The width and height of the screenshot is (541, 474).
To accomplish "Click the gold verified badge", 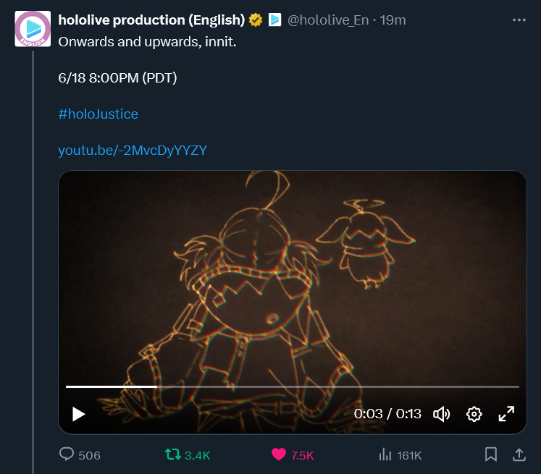I will [255, 20].
